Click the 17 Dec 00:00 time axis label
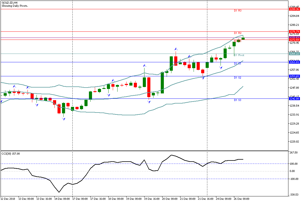303x202 pixels. [x=81, y=199]
